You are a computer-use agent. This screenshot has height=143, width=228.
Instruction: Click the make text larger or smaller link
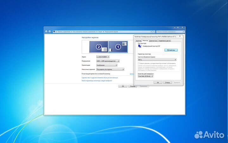click(100, 78)
